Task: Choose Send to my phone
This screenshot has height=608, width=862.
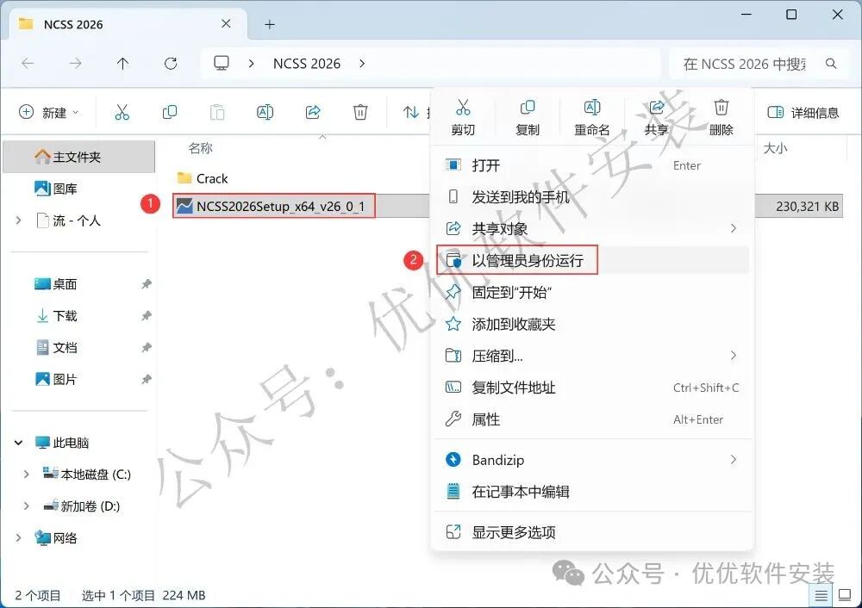Action: point(592,196)
